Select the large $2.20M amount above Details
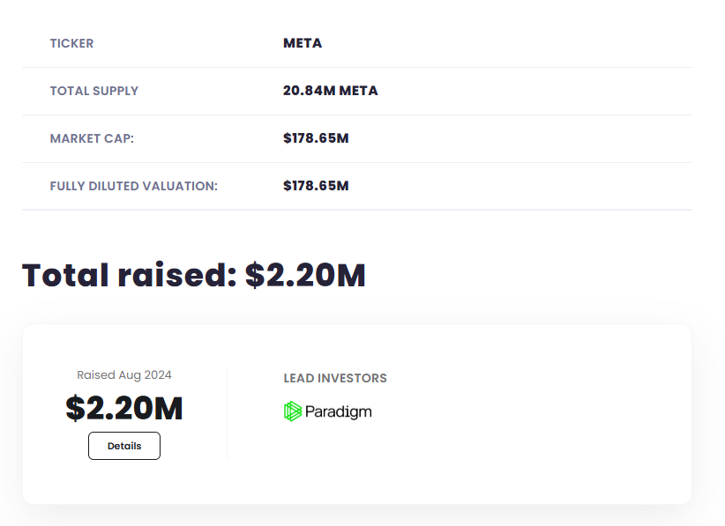The width and height of the screenshot is (725, 526). point(124,408)
